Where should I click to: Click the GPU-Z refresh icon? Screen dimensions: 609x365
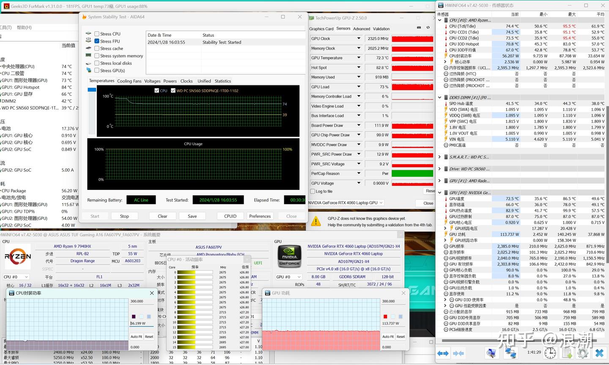[x=428, y=27]
